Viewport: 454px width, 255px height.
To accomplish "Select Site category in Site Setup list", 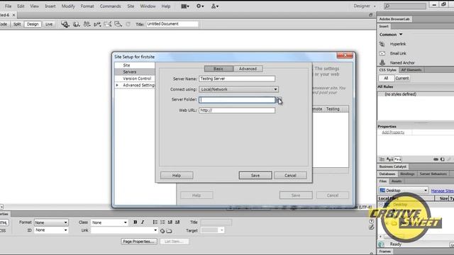I will pos(126,65).
